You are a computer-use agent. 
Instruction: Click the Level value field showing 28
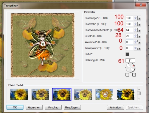[130, 36]
